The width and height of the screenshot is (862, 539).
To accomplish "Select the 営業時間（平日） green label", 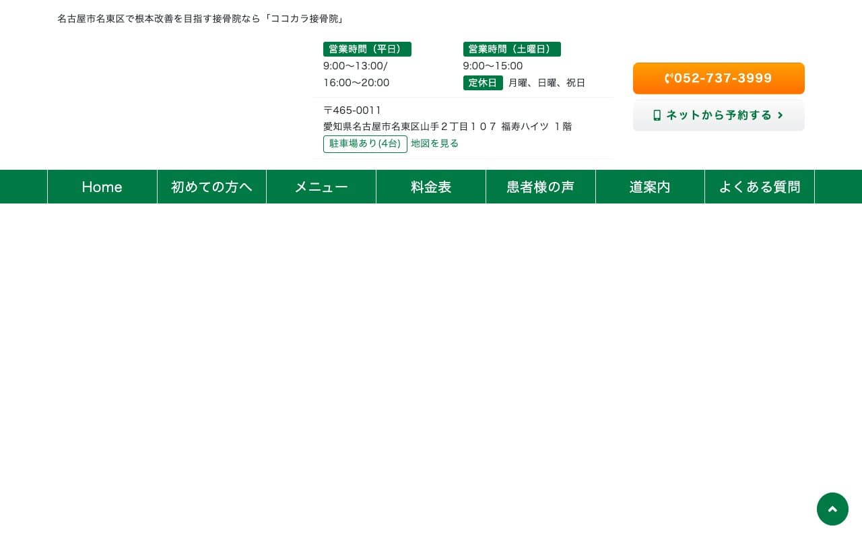I will tap(367, 49).
